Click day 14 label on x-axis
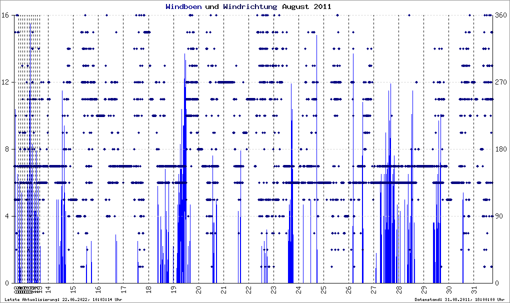This screenshot has width=510, height=303. [x=48, y=289]
